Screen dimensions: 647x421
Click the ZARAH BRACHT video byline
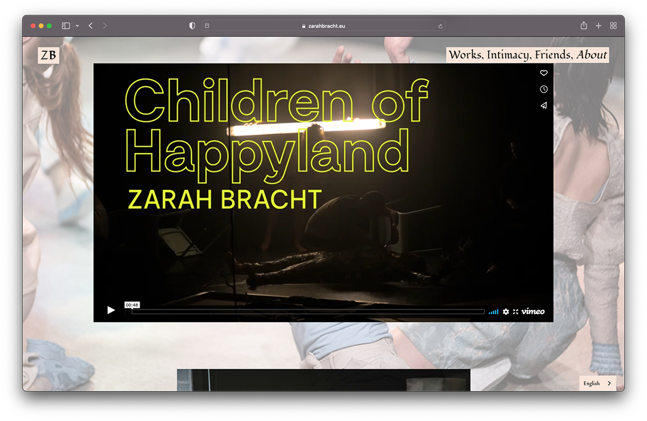[x=224, y=199]
